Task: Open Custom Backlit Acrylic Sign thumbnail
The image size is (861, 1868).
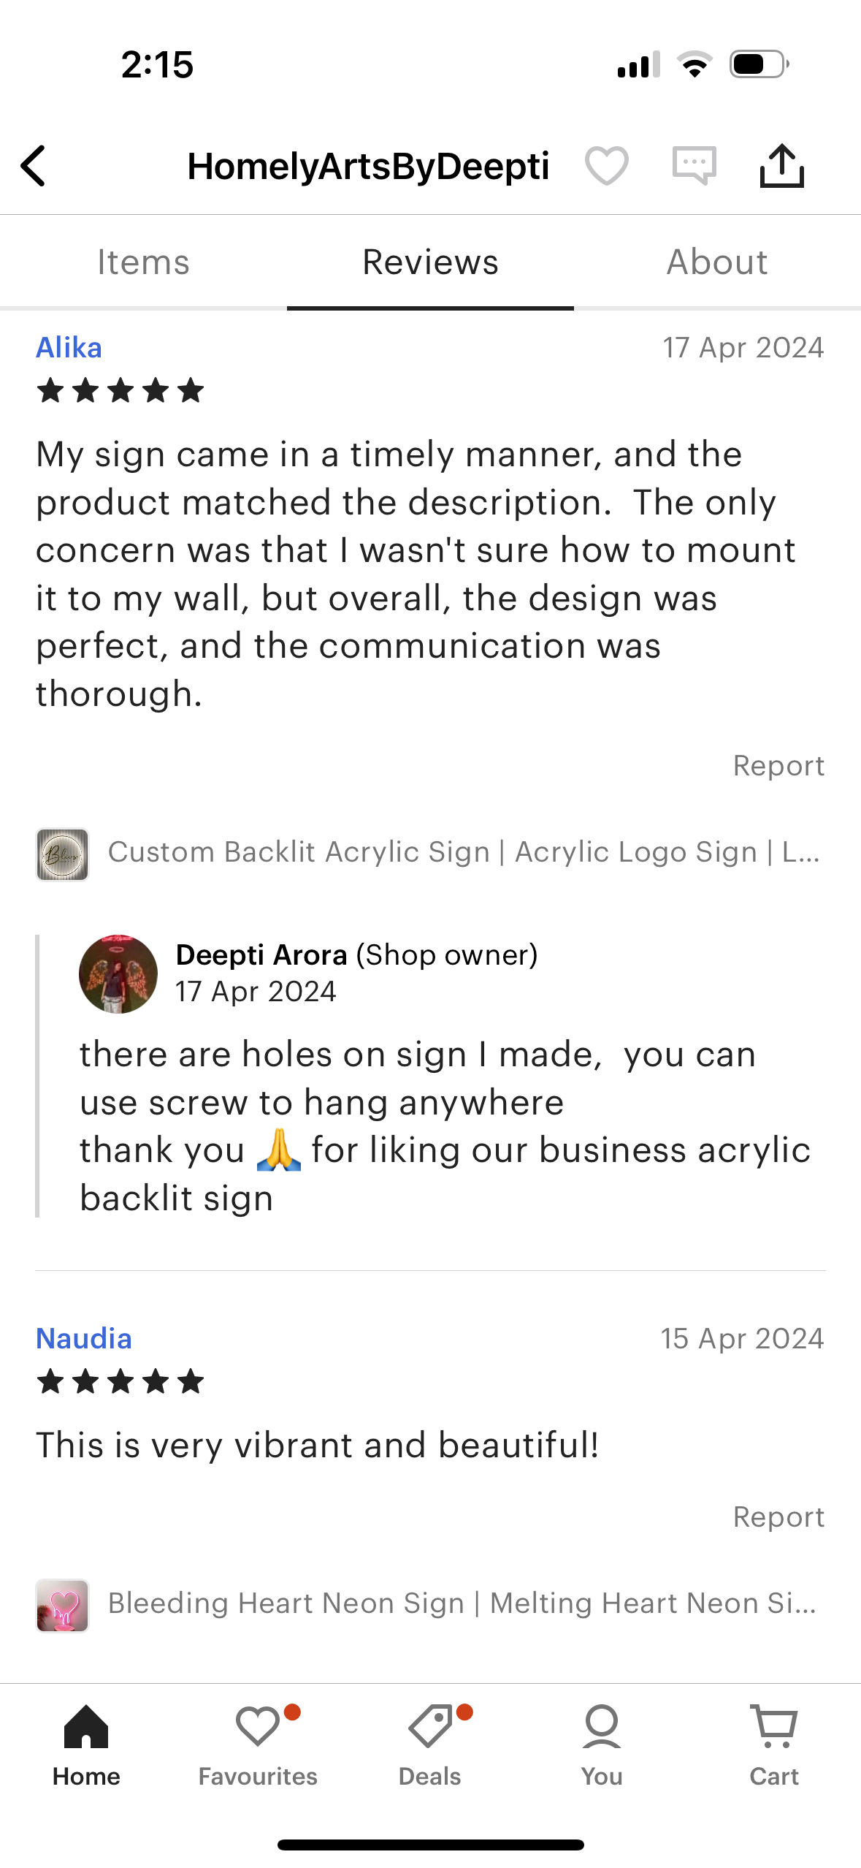Action: pyautogui.click(x=63, y=854)
